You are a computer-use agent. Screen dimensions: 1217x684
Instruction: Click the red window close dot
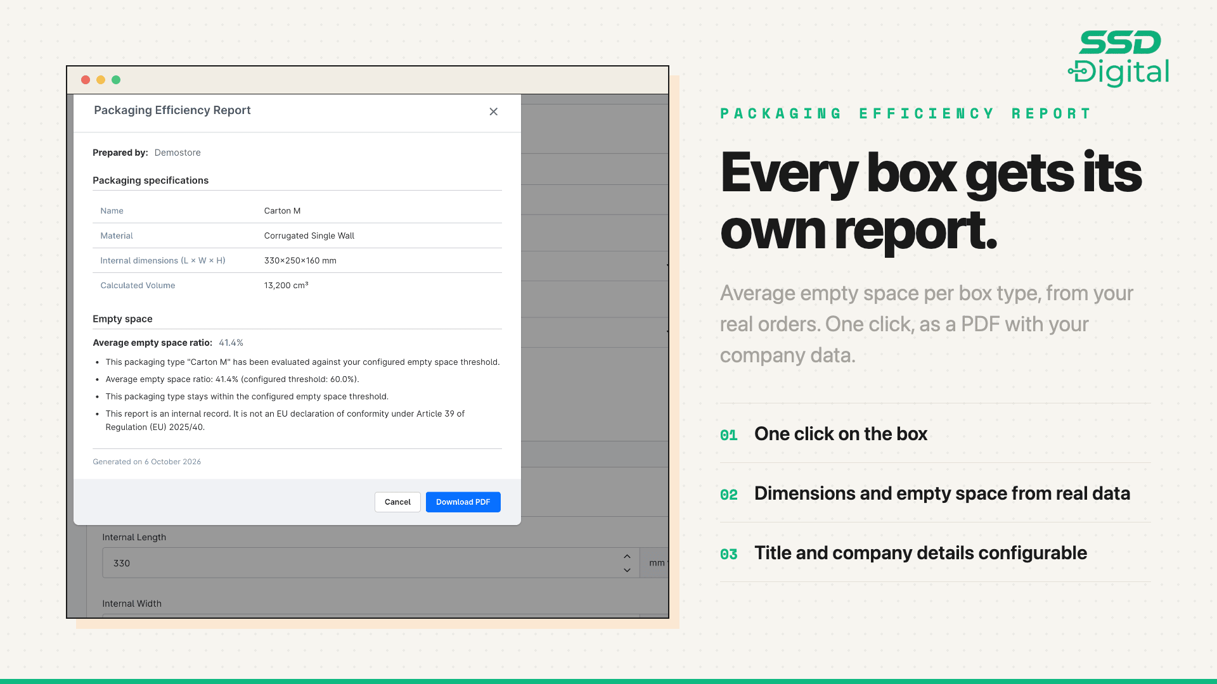[x=86, y=80]
